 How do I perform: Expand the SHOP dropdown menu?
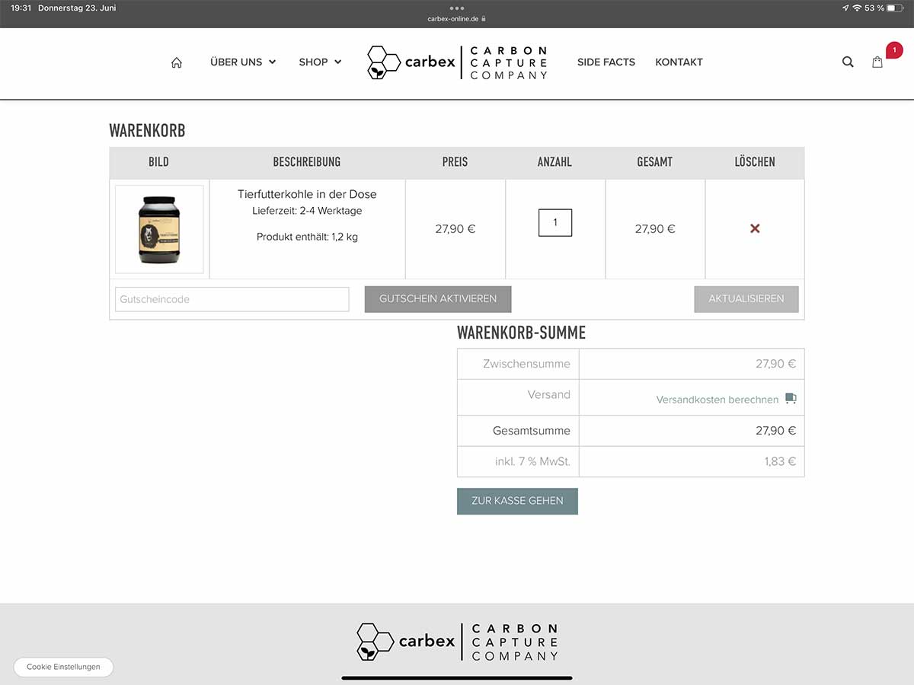[x=320, y=62]
